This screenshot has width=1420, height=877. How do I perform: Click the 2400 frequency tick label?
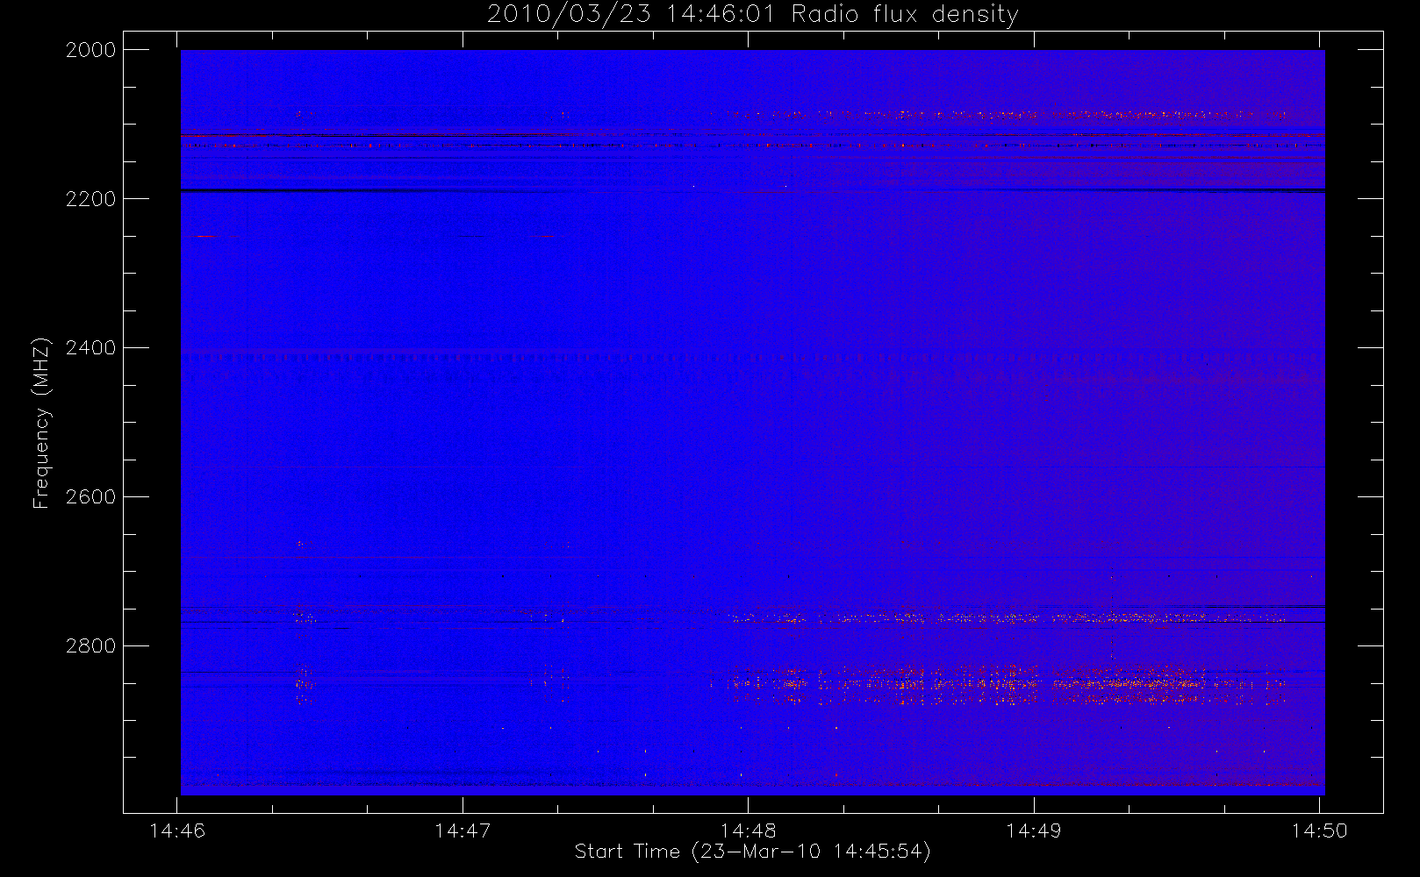[x=91, y=348]
